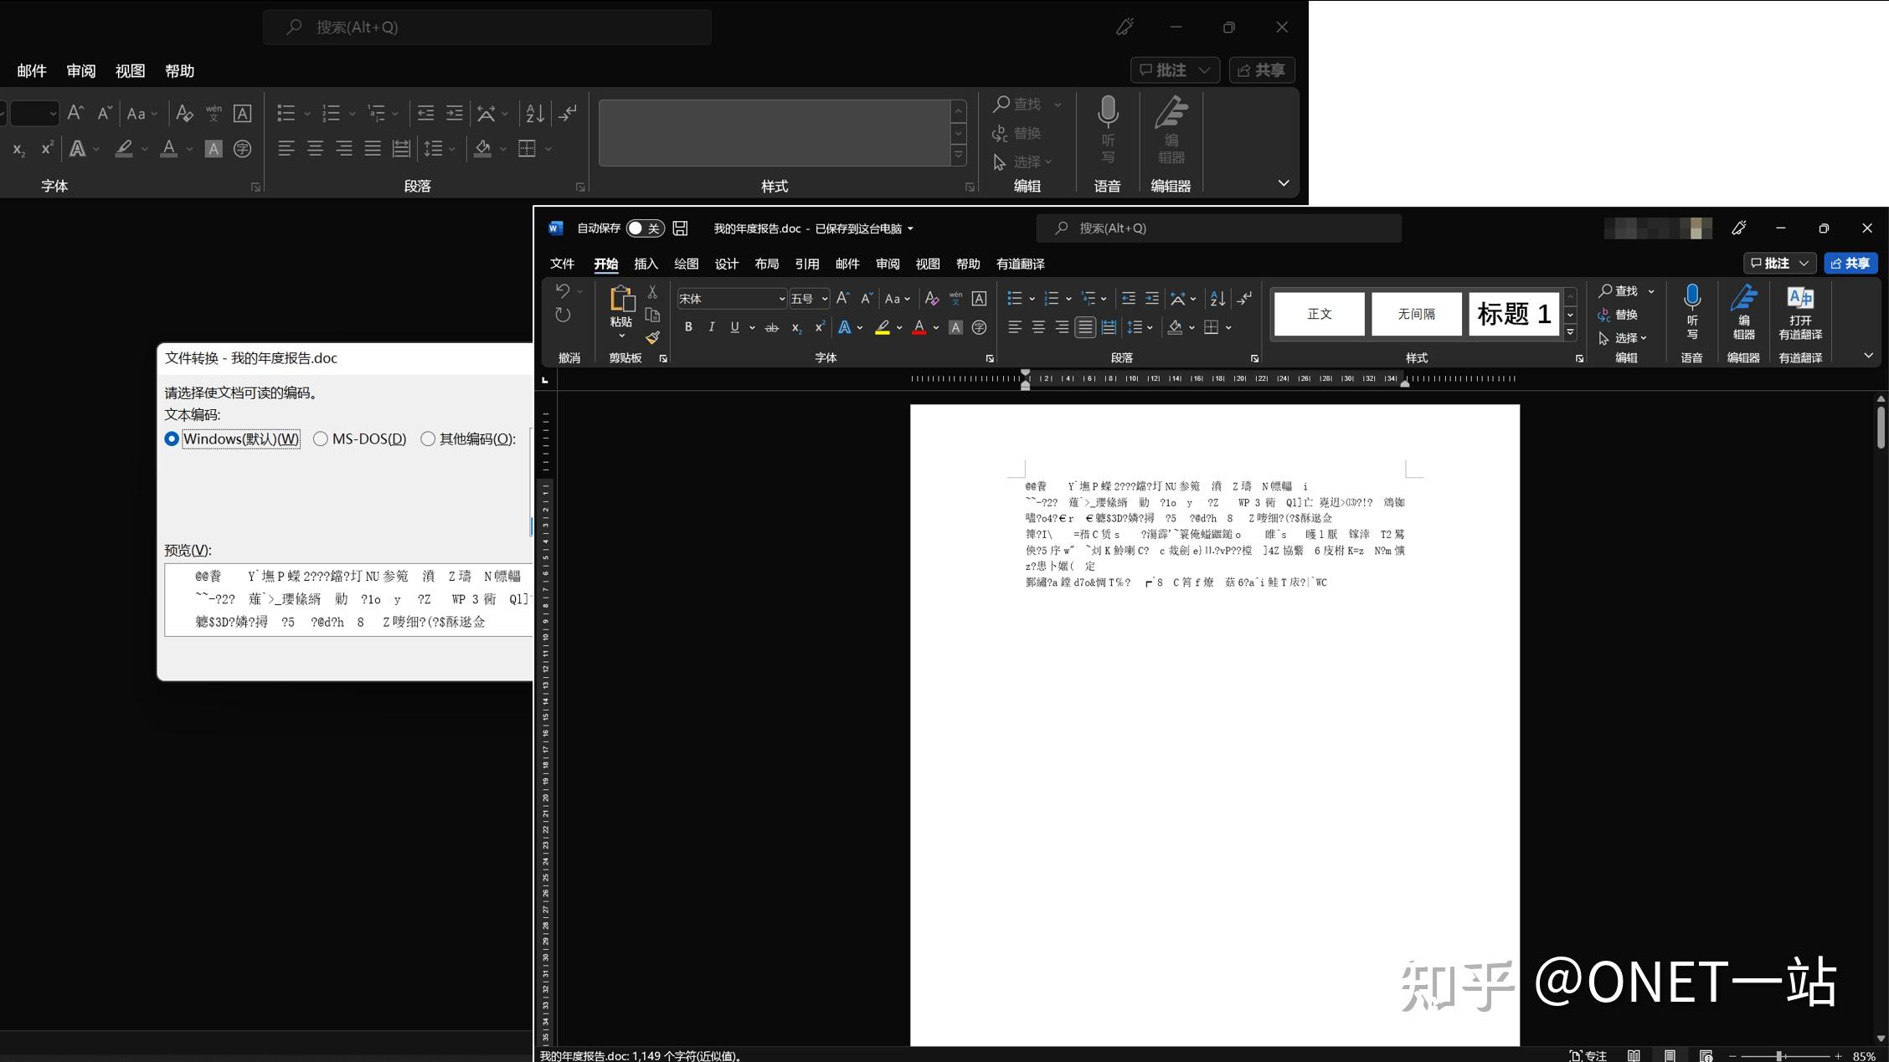Viewport: 1889px width, 1062px height.
Task: Expand the styles gallery arrow
Action: [1570, 332]
